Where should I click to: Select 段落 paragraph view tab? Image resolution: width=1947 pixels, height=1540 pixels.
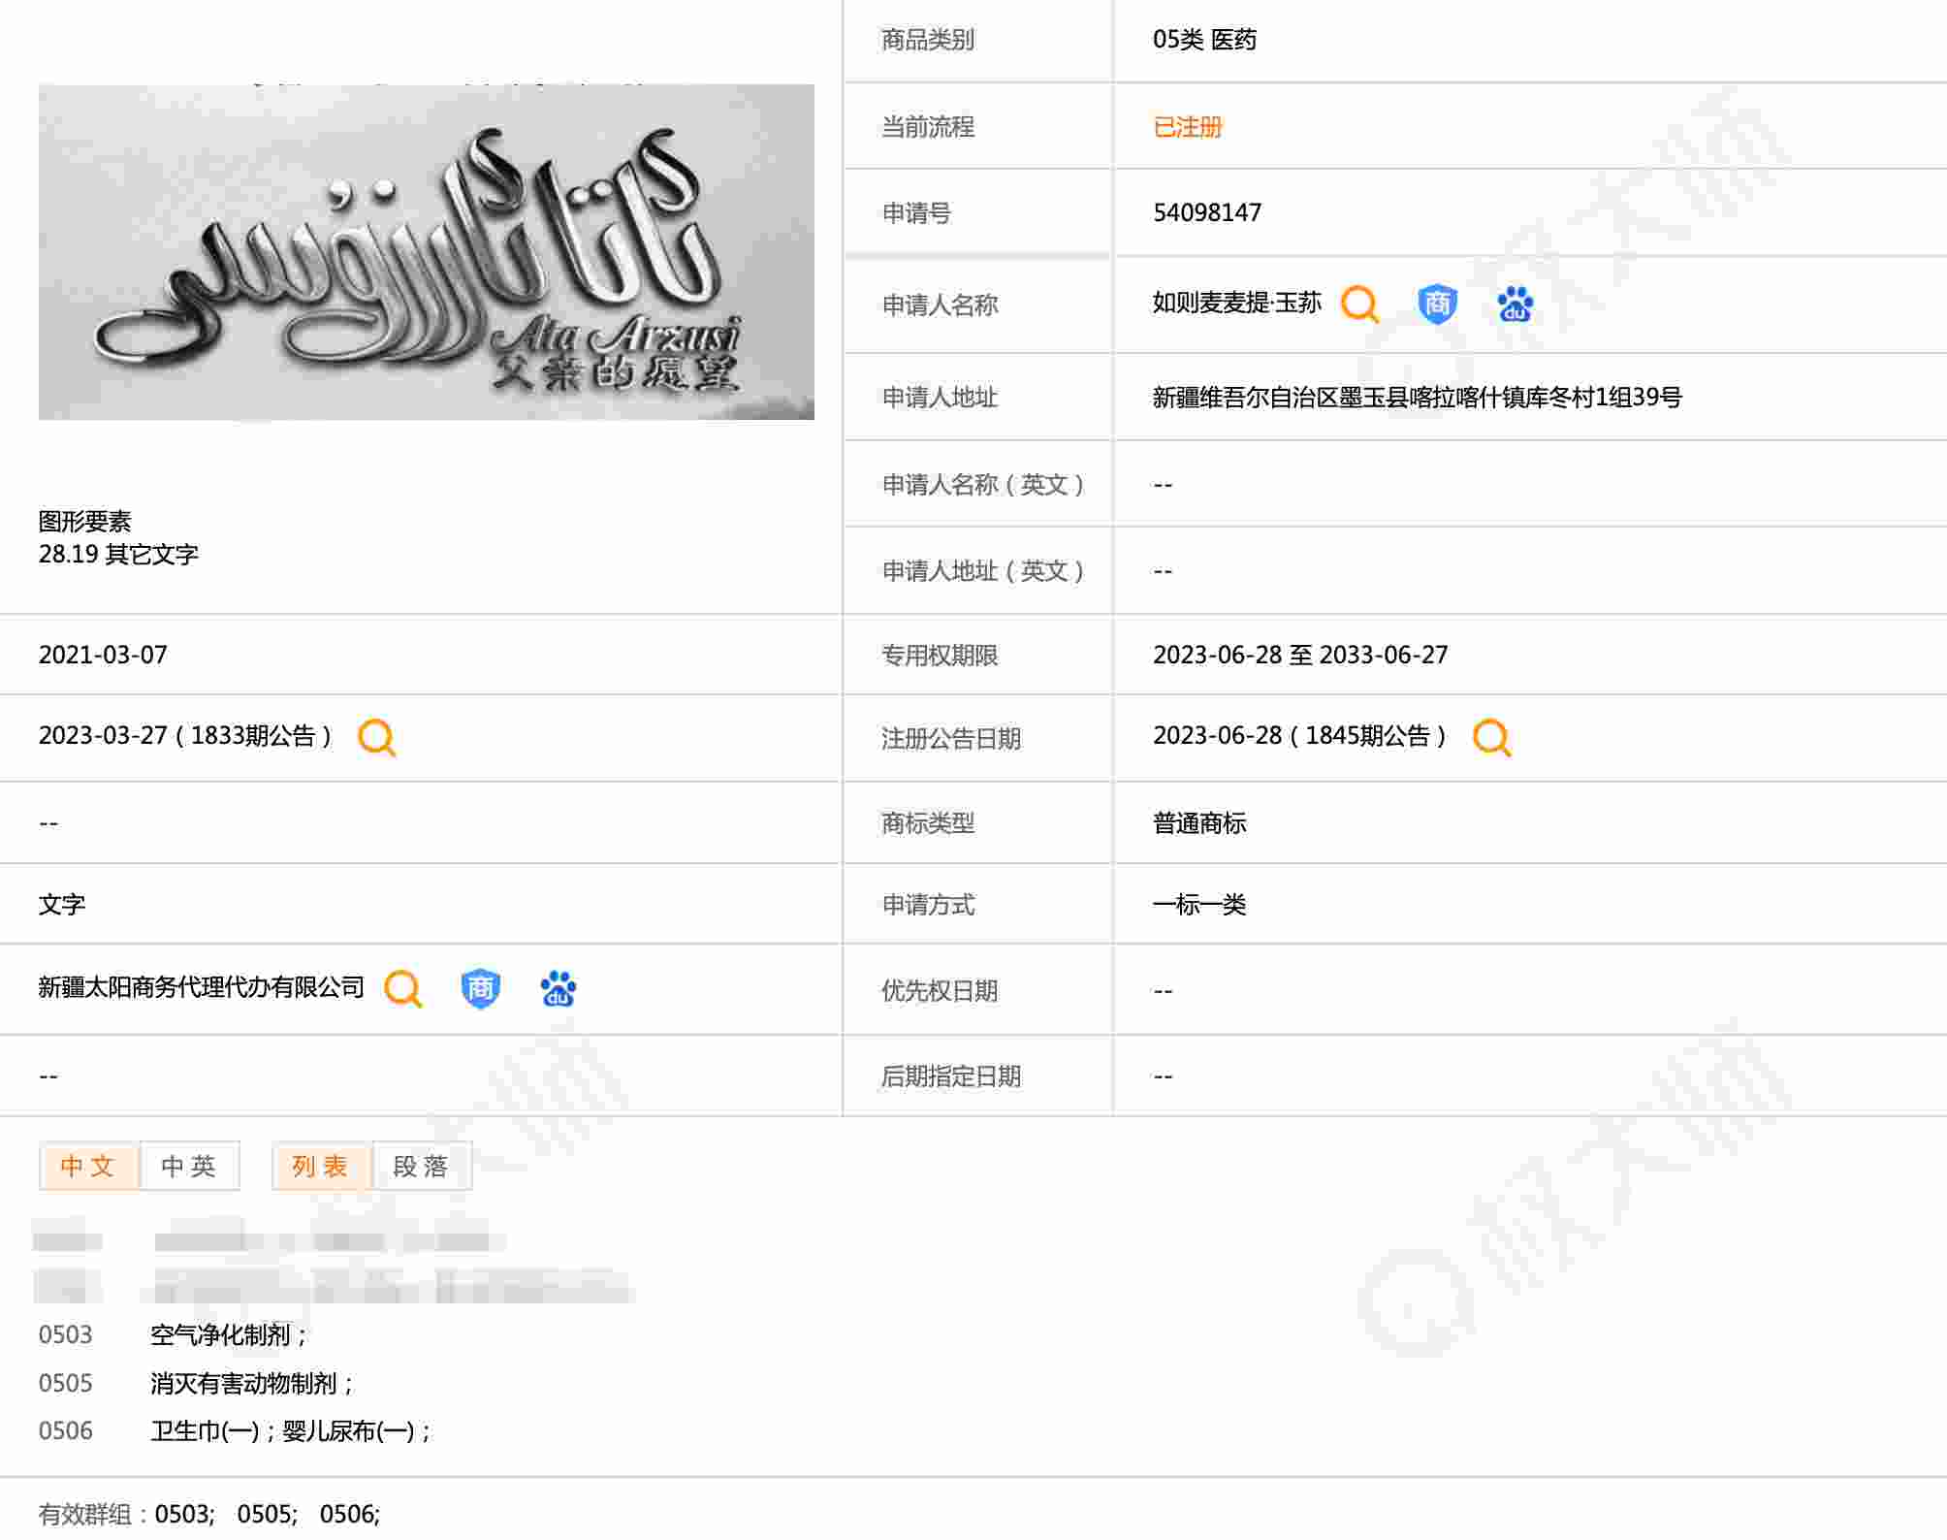point(421,1166)
